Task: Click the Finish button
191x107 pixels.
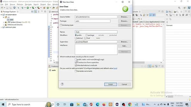Action: (x=111, y=84)
